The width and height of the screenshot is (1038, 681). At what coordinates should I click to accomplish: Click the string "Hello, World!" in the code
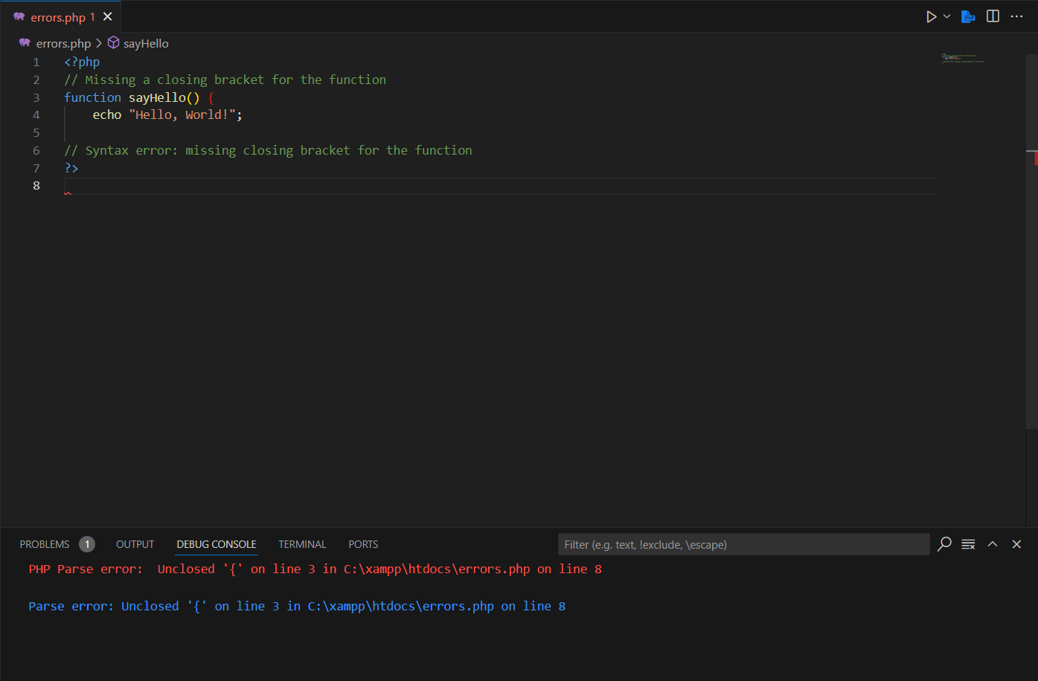tap(182, 114)
